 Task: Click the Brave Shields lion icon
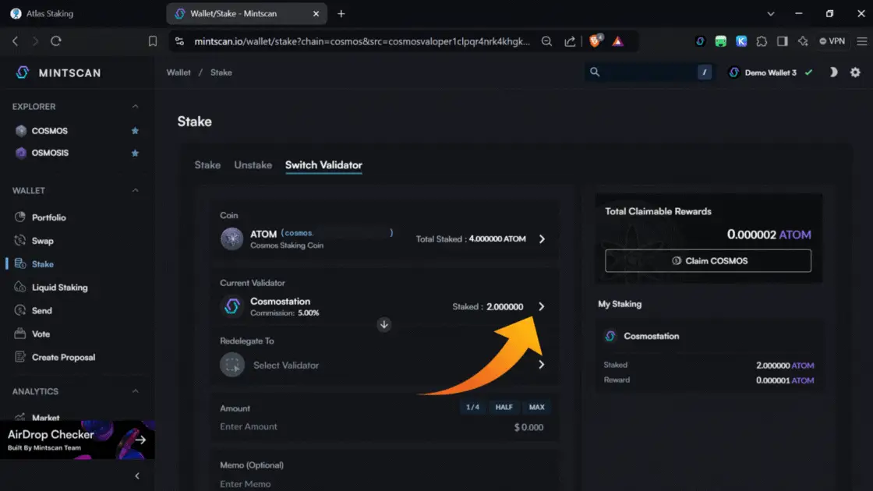(x=596, y=41)
